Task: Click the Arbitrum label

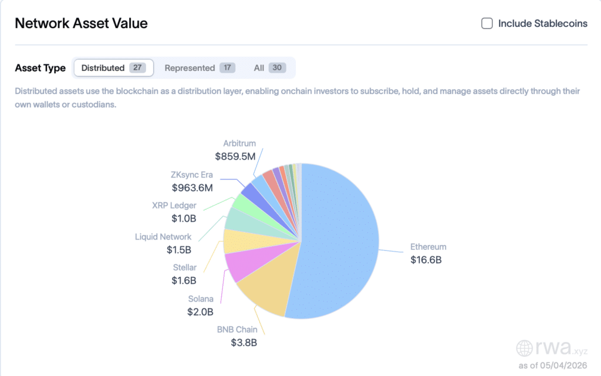Action: pos(239,144)
